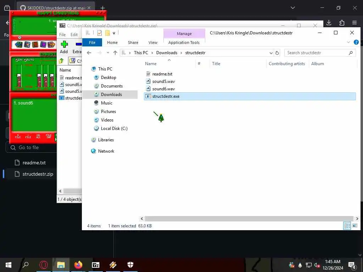
Task: Open the Customize Quick Access Toolbar dropdown
Action: click(x=114, y=33)
